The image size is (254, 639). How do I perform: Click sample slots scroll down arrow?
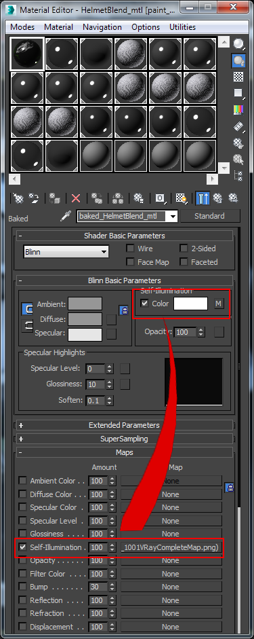tap(224, 168)
